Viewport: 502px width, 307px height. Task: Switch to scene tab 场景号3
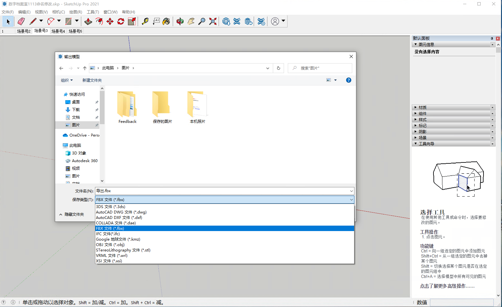coord(41,31)
